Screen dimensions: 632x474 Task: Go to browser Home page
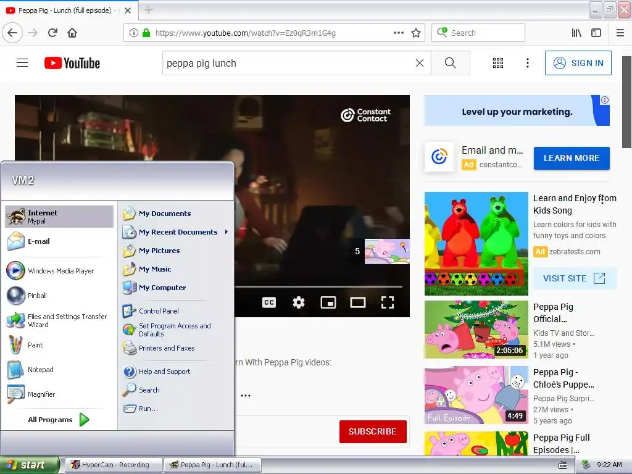point(72,33)
